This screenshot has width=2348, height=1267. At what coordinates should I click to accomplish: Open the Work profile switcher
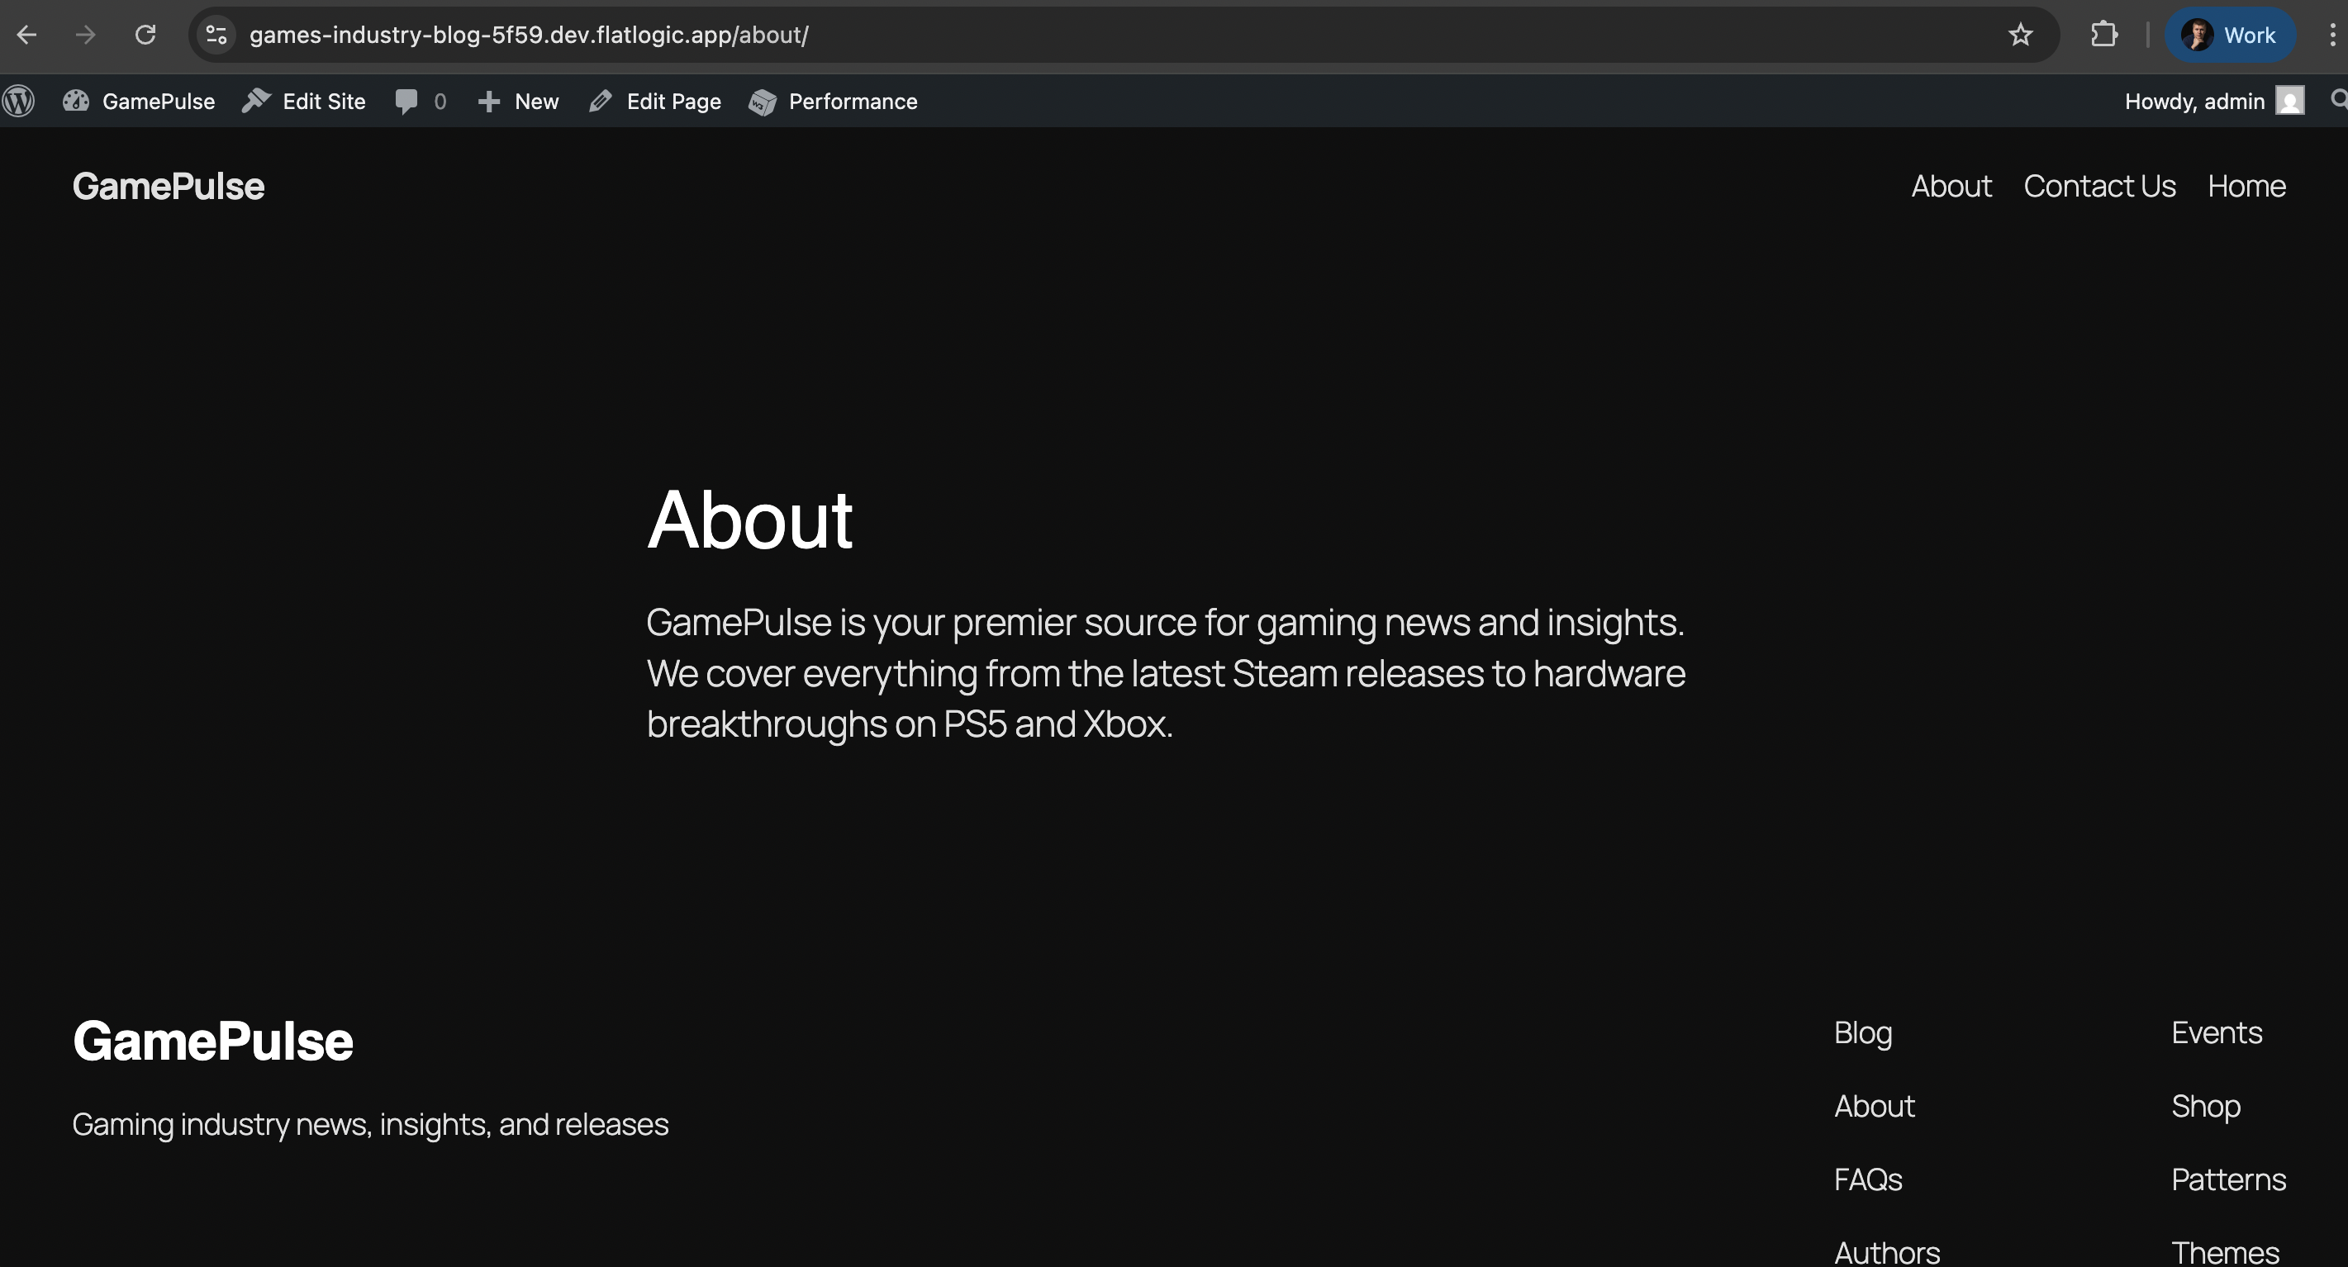coord(2228,35)
